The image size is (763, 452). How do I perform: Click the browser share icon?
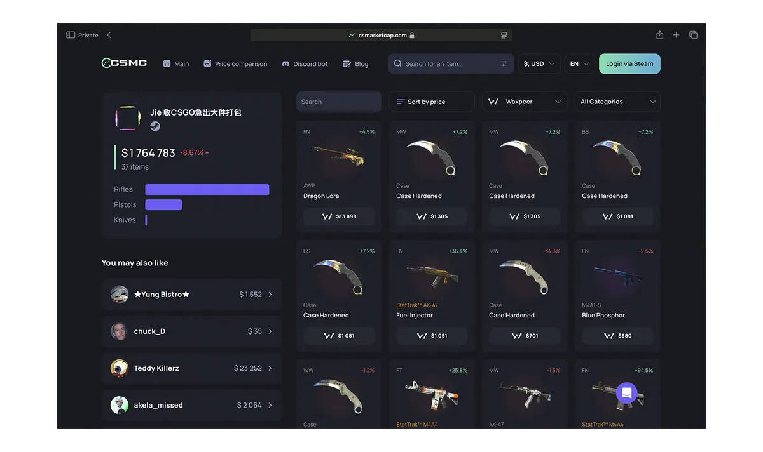[x=659, y=35]
